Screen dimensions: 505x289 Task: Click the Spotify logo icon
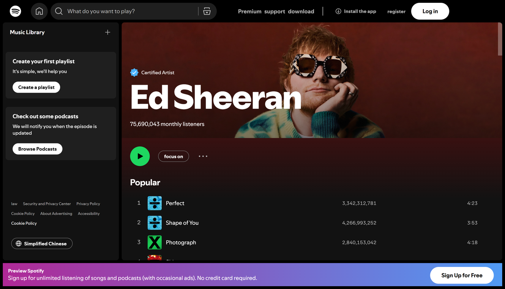tap(15, 11)
